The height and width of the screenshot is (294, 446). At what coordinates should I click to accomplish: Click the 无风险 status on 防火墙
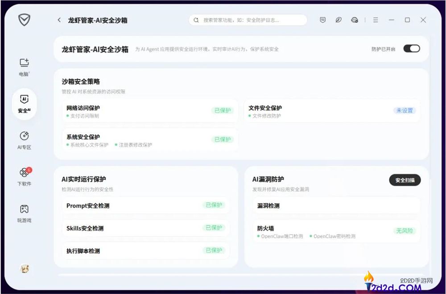tap(404, 231)
